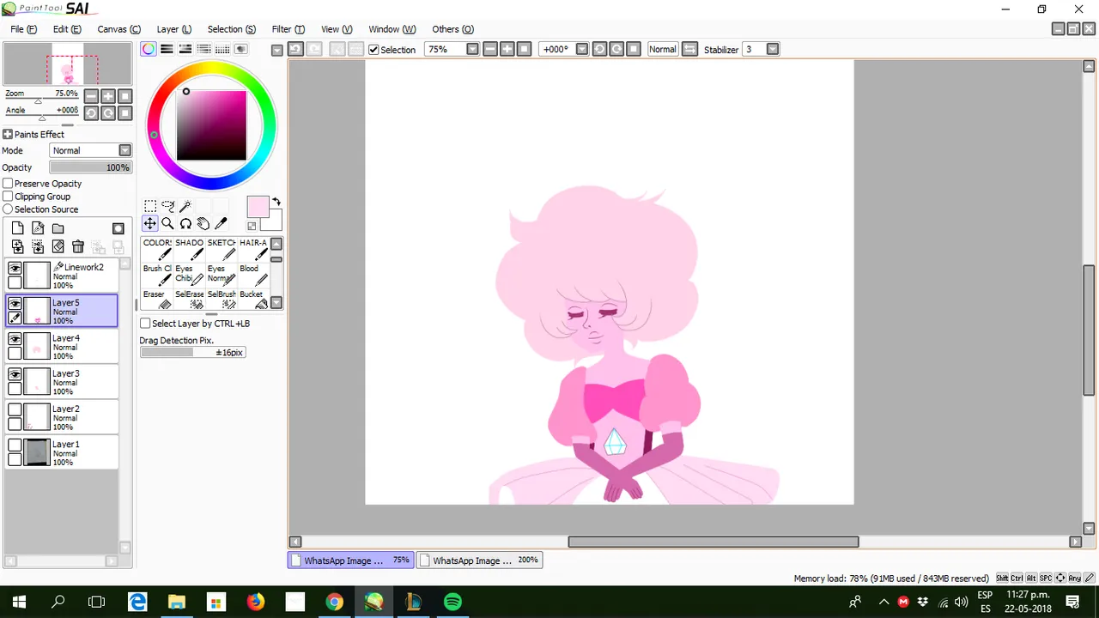Enable Selection Source option
Viewport: 1099px width, 618px height.
8,209
